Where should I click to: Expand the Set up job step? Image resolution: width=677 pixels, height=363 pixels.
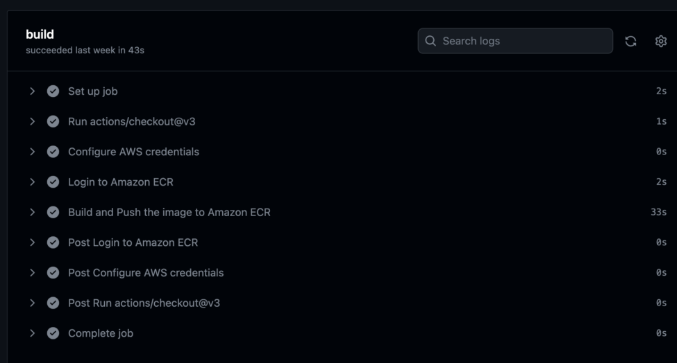pyautogui.click(x=33, y=91)
